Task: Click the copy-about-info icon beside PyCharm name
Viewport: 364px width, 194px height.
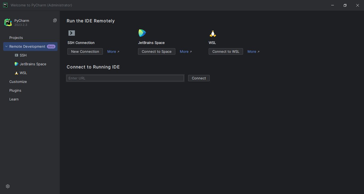Action: (x=55, y=21)
